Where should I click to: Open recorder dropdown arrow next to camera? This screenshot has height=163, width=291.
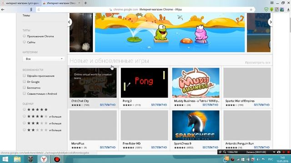(x=274, y=152)
